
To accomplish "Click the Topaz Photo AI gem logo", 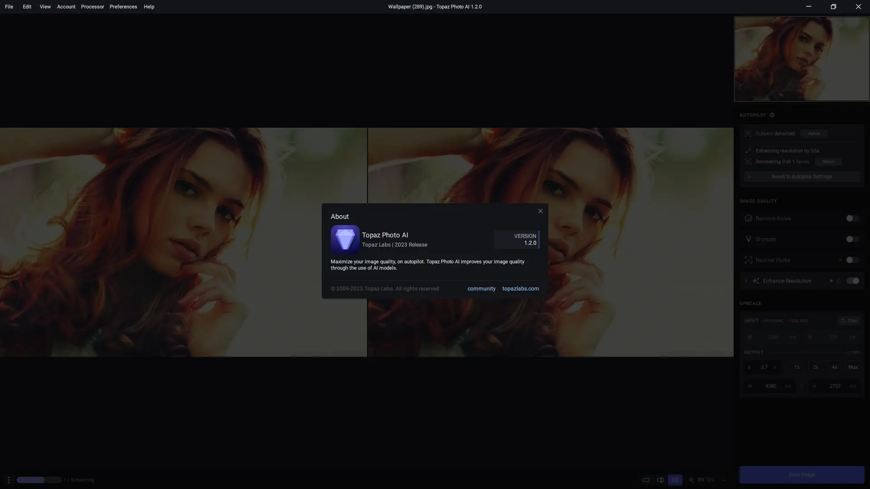I will (x=345, y=239).
